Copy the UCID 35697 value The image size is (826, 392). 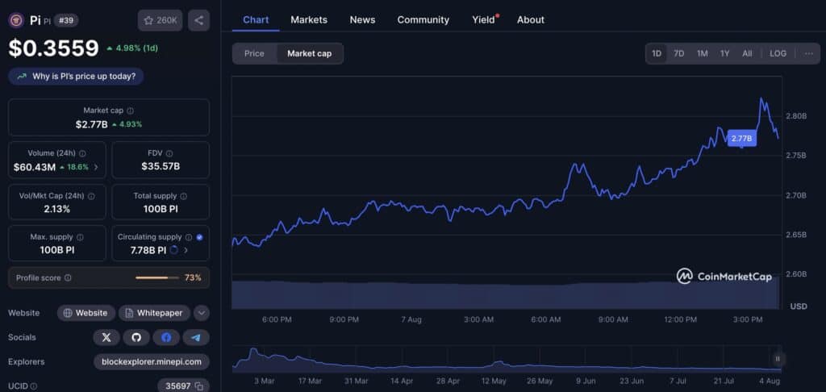[x=199, y=386]
